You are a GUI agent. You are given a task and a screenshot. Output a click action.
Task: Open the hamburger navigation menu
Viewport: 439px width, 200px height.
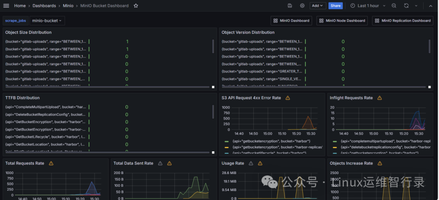coord(6,6)
